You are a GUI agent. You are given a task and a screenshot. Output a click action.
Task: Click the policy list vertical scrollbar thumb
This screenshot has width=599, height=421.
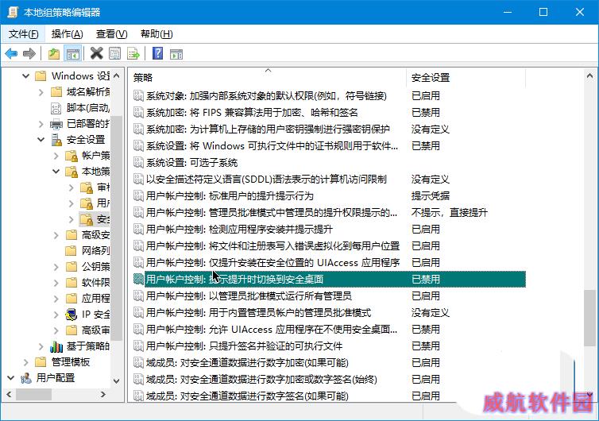point(589,318)
